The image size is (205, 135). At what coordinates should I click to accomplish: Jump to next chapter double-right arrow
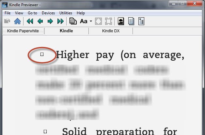(x=60, y=21)
